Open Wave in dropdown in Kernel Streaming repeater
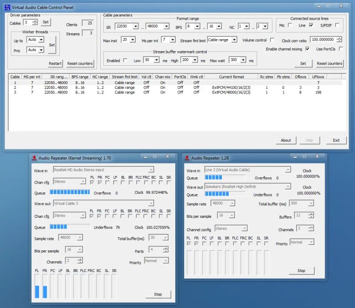The width and height of the screenshot is (355, 308). [x=151, y=169]
